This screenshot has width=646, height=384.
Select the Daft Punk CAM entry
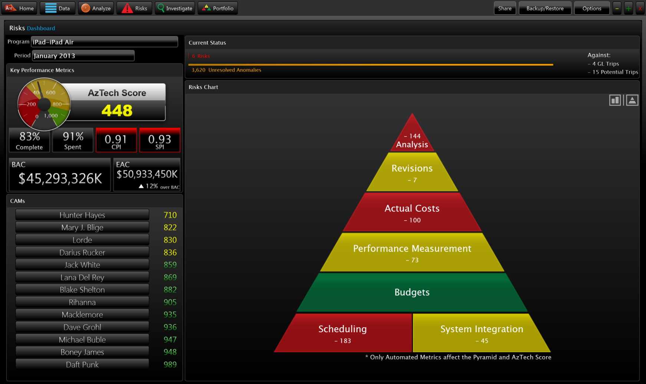point(82,364)
